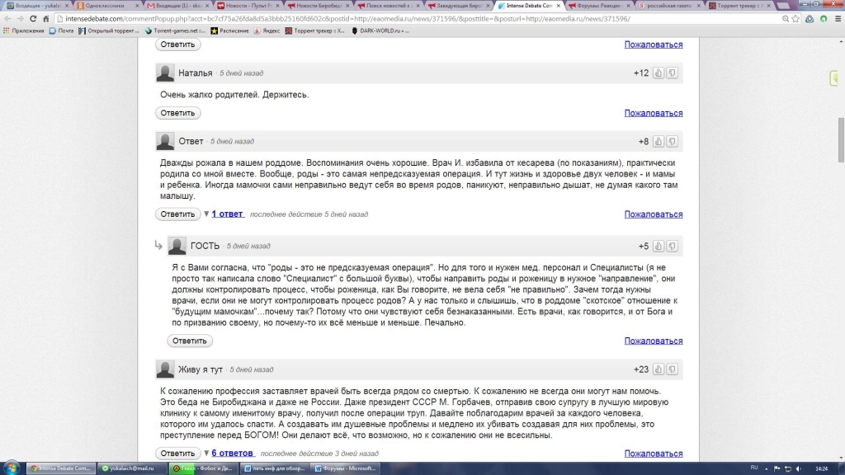Screen dimensions: 845x475
Task: Click the address bar URL field
Action: pos(420,19)
